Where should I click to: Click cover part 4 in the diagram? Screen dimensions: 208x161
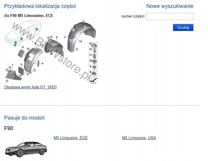click(21, 71)
